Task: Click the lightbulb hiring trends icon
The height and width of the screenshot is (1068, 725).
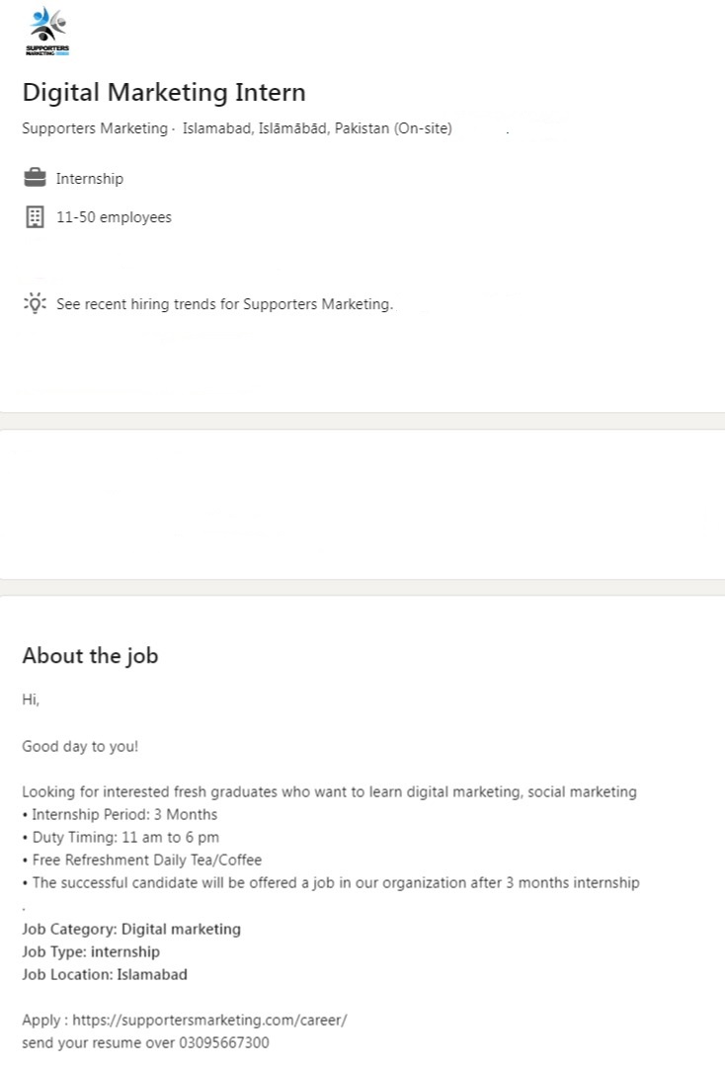Action: (35, 304)
